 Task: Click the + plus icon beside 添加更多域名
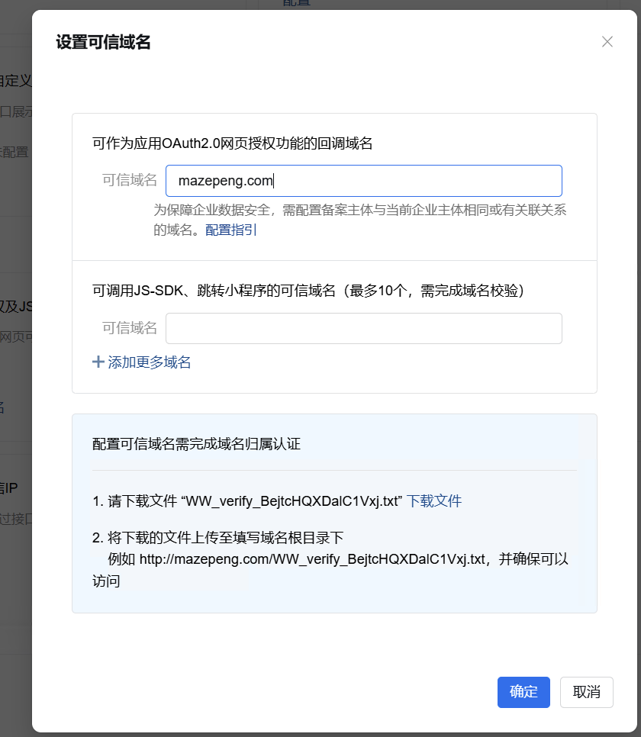coord(98,362)
